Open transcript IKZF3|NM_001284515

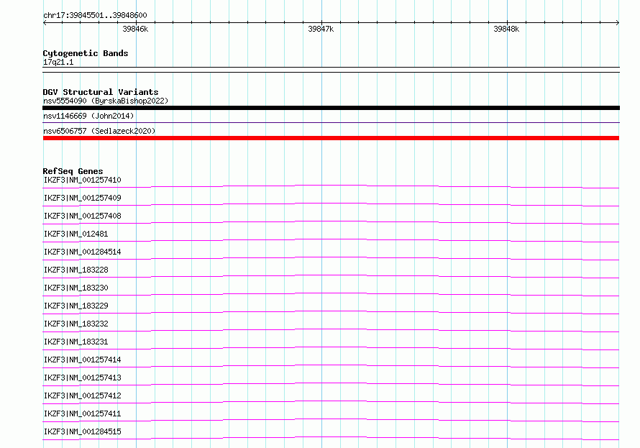coord(83,431)
